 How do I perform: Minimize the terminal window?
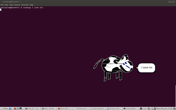pyautogui.click(x=169, y=2)
